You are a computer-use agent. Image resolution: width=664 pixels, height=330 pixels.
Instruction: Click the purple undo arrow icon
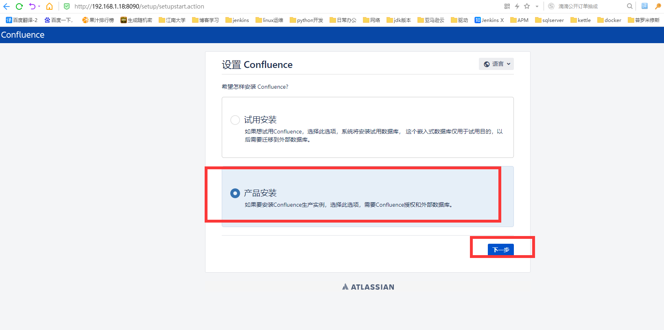[x=32, y=7]
